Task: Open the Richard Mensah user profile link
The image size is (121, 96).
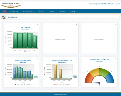Action: coord(107,4)
